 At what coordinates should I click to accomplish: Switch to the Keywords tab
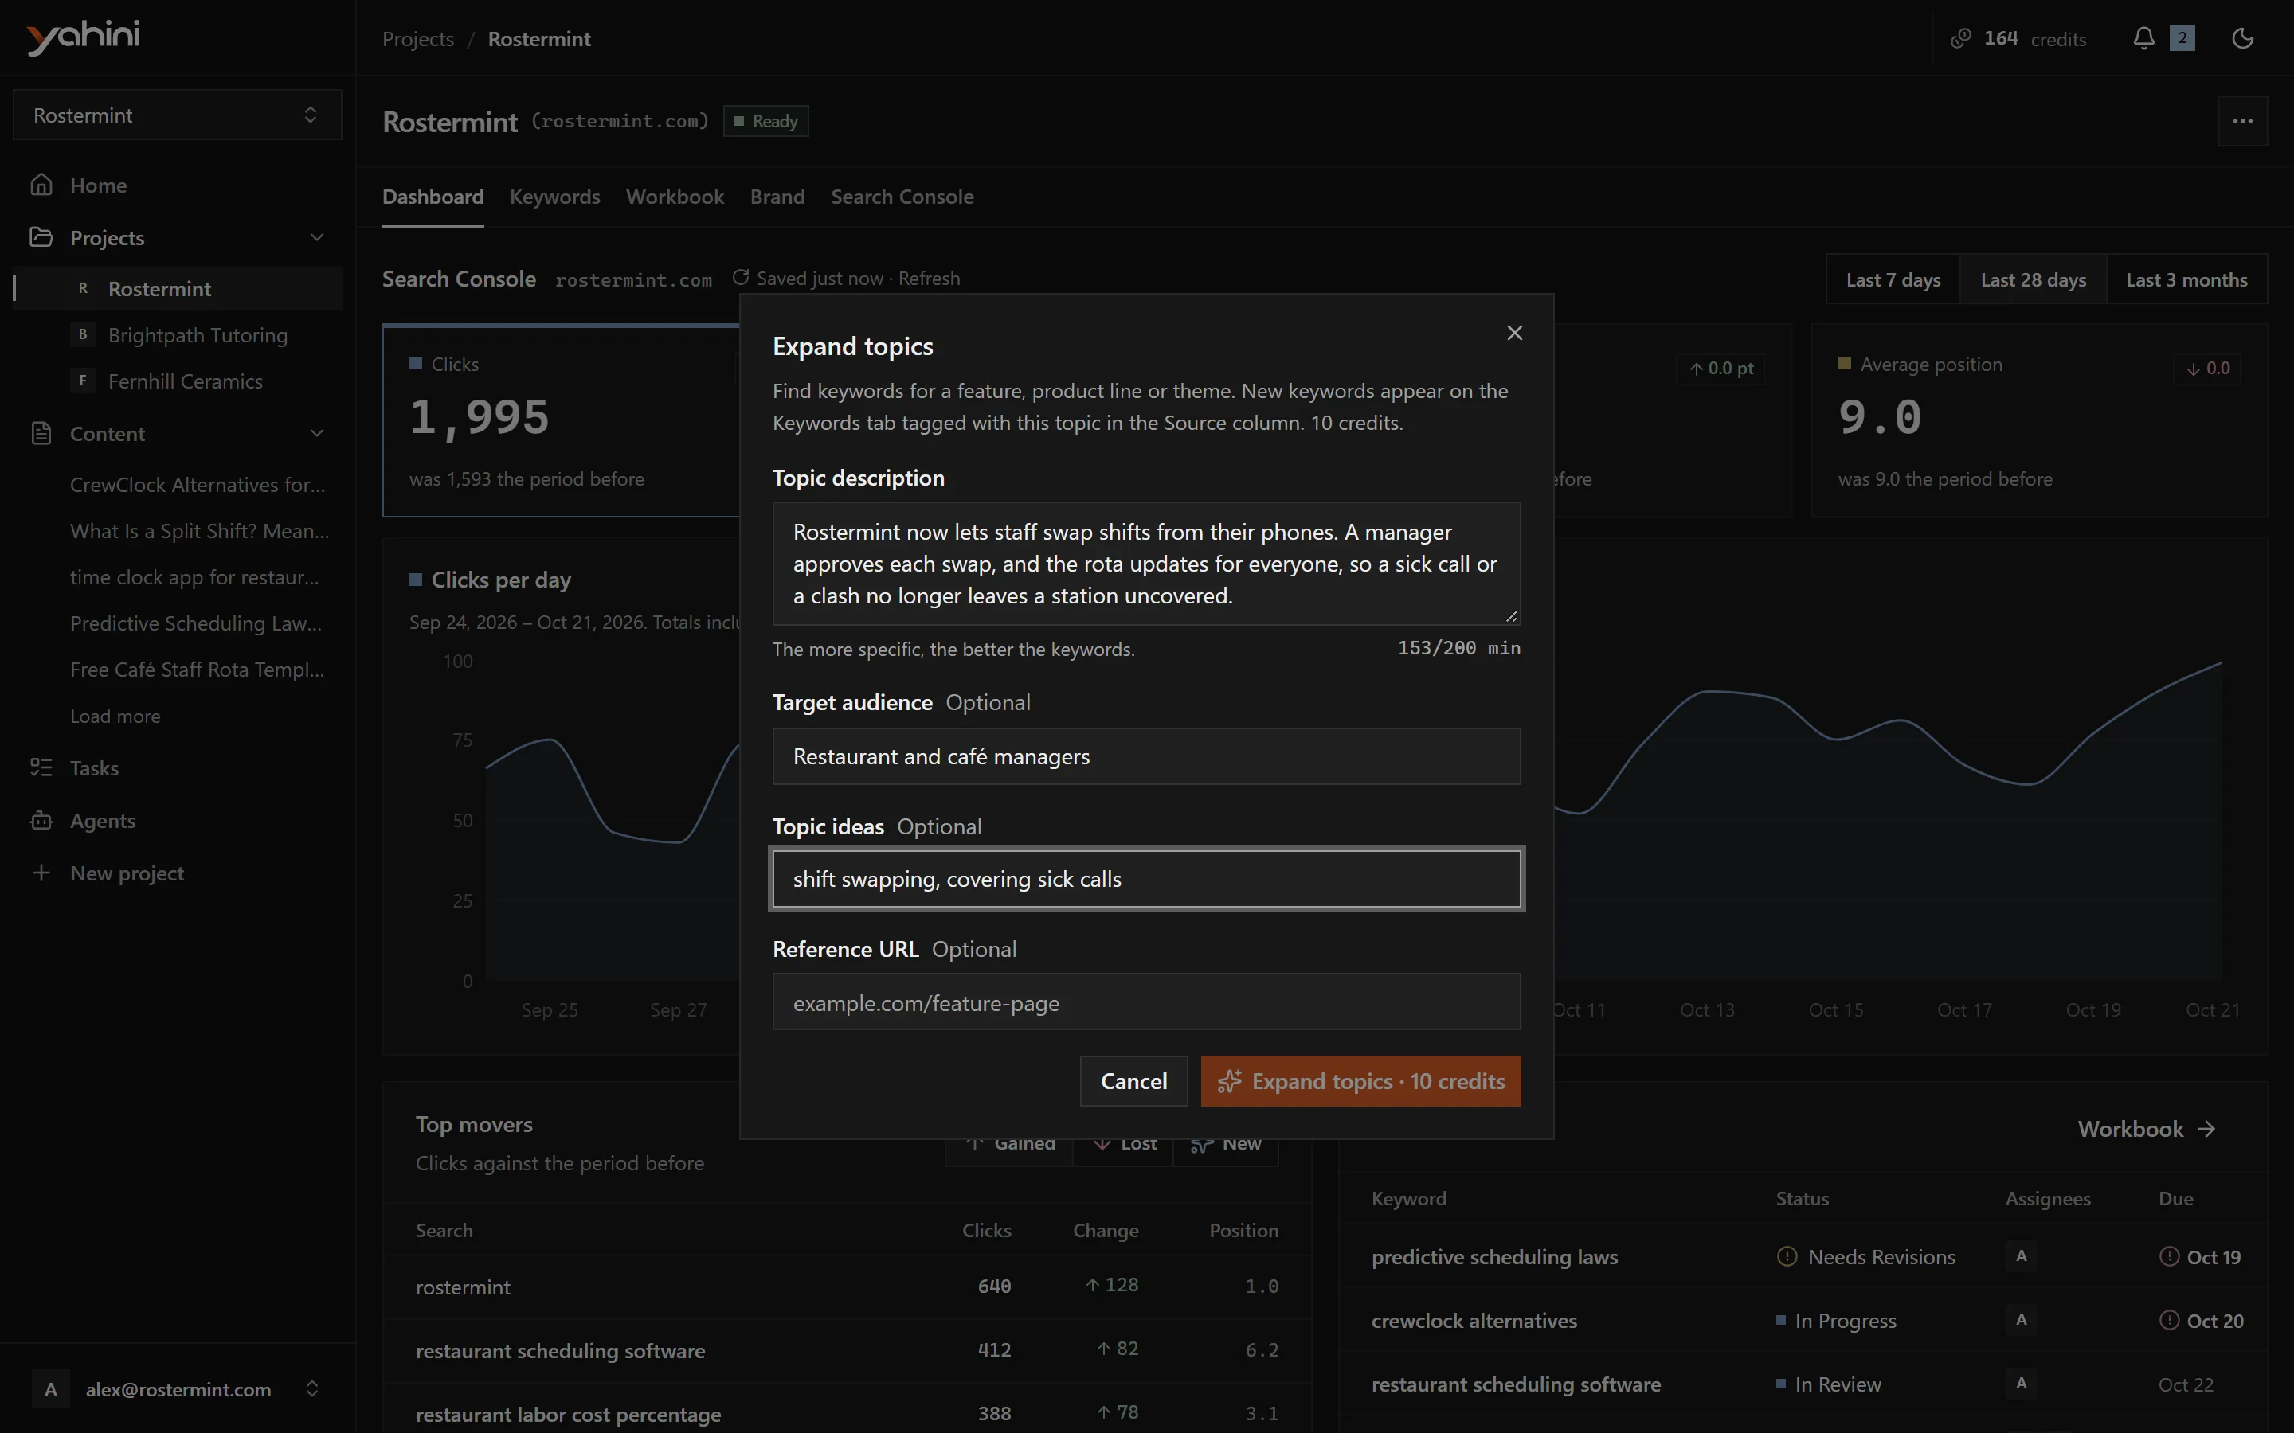pos(554,197)
